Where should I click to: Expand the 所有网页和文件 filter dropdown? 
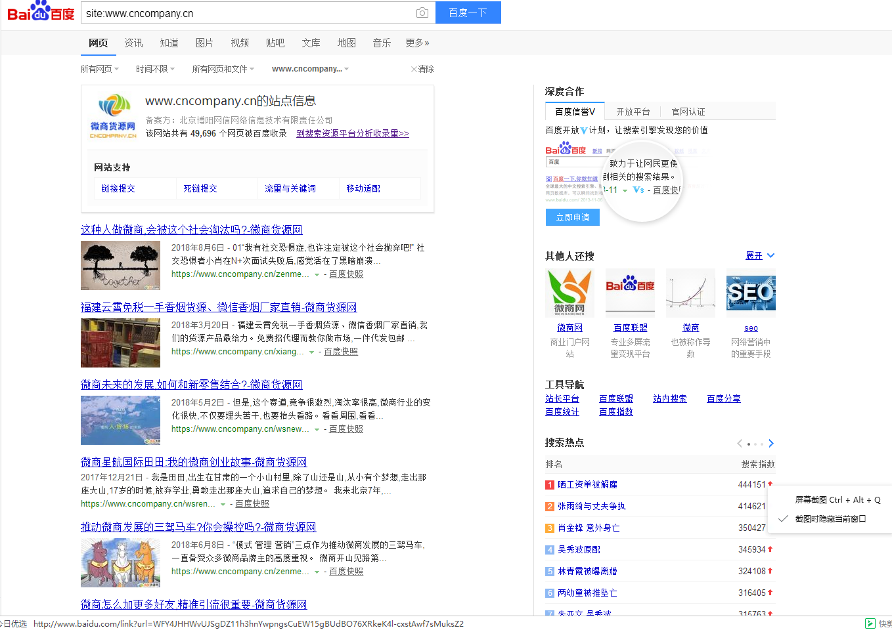(223, 69)
